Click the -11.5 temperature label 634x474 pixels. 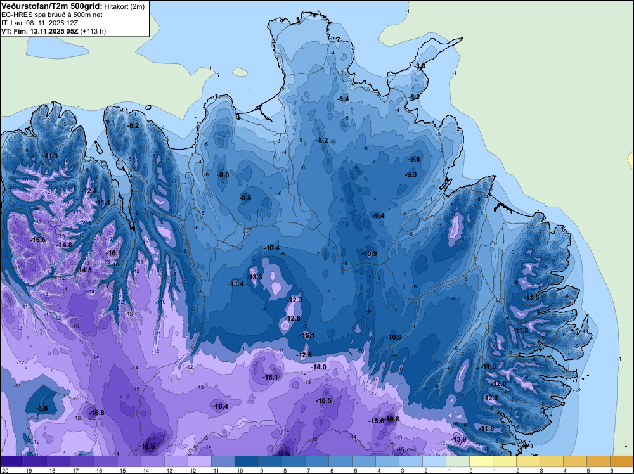pyautogui.click(x=532, y=297)
